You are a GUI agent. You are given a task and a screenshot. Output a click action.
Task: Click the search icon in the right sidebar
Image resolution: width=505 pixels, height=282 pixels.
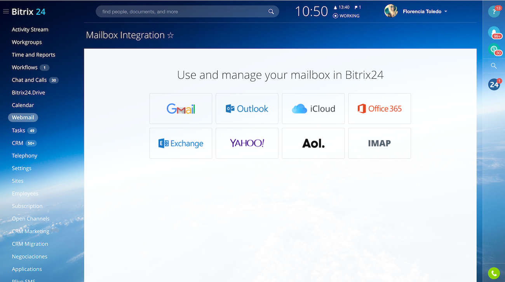[494, 66]
